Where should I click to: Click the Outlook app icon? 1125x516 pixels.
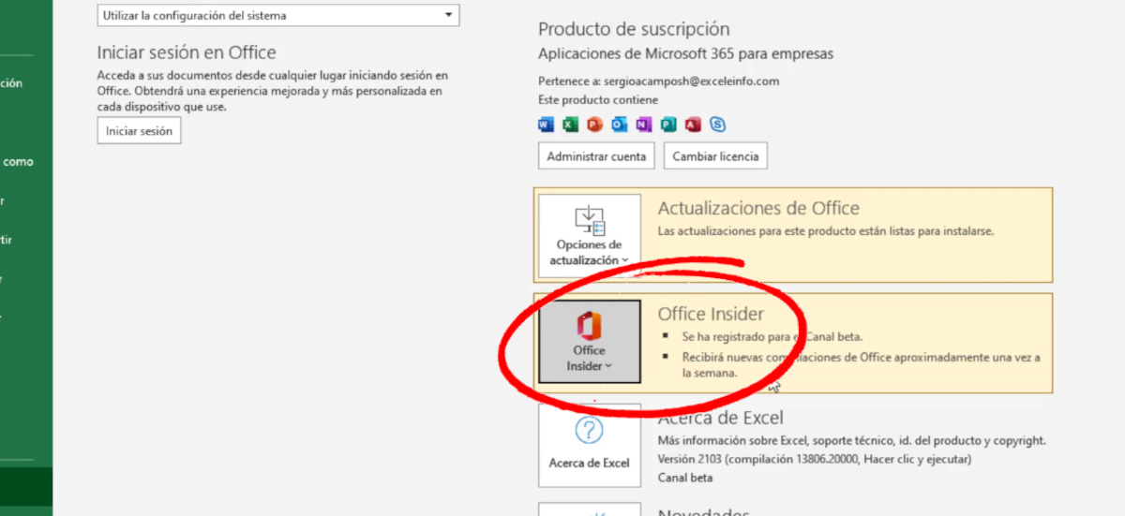pyautogui.click(x=620, y=125)
